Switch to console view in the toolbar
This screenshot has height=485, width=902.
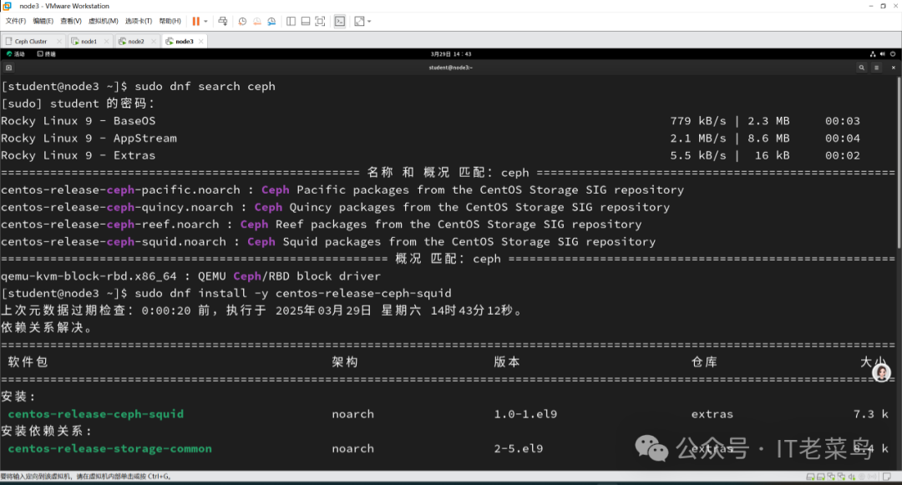[340, 21]
